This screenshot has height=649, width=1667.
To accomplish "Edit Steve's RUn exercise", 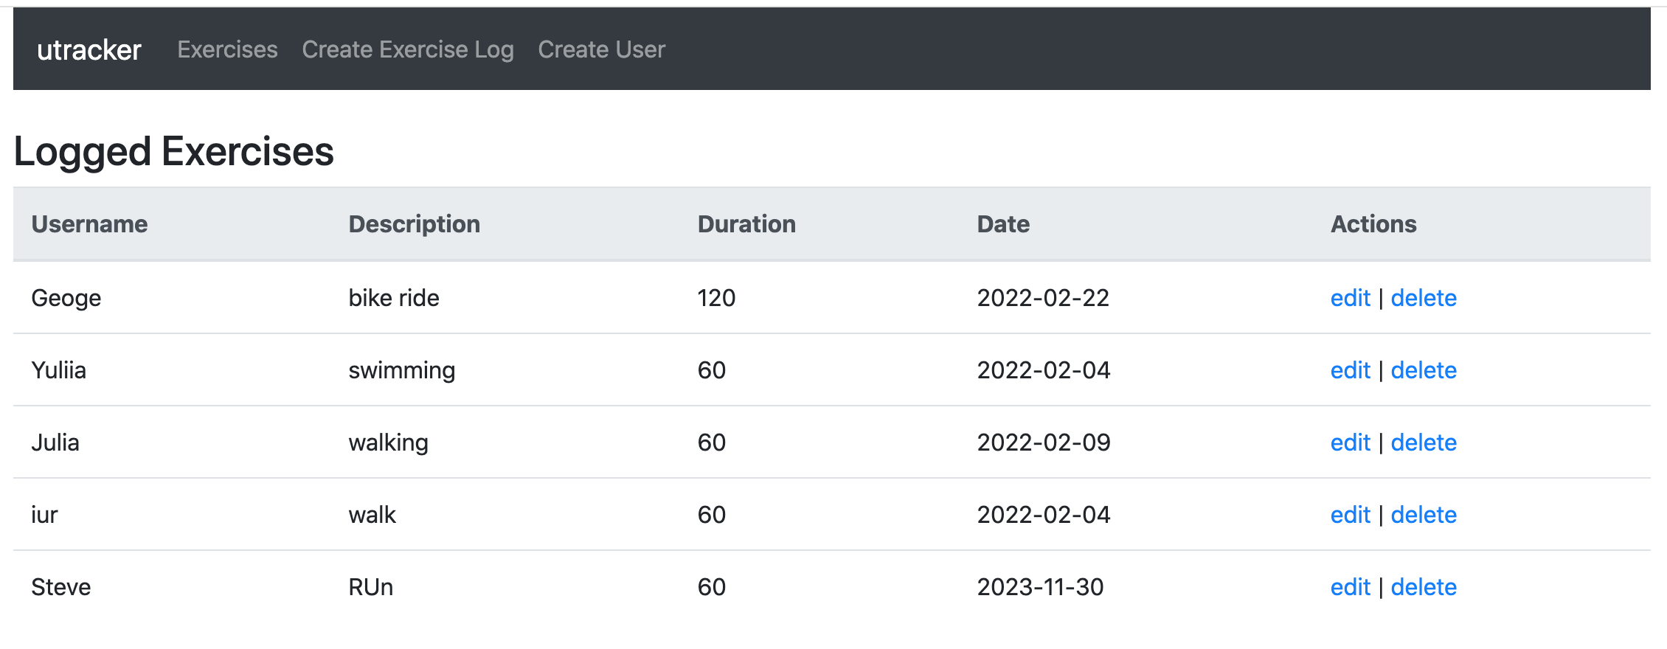I will tap(1350, 587).
